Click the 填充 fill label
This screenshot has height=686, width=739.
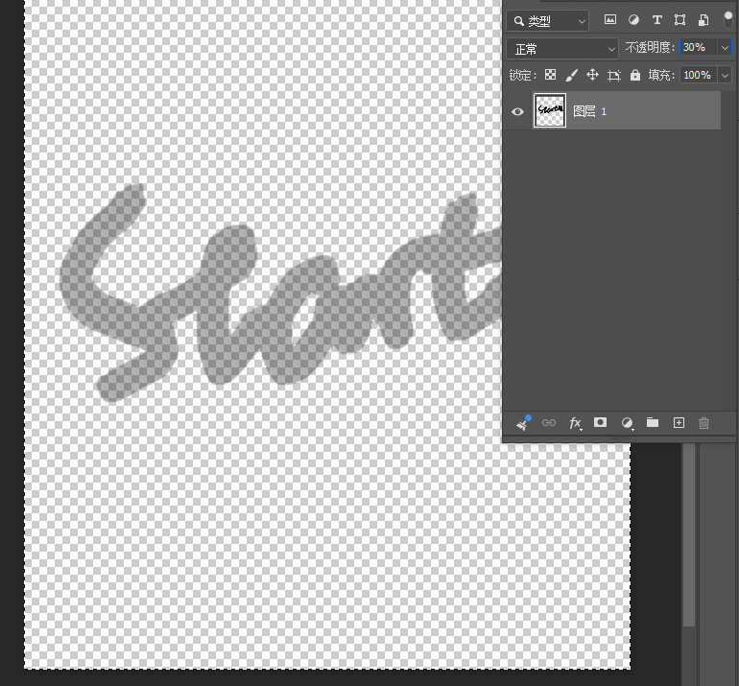coord(661,75)
